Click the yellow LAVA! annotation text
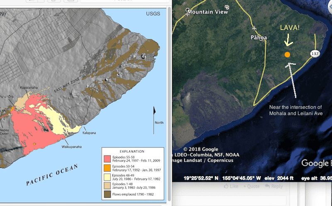The height and width of the screenshot is (206, 332). click(x=290, y=27)
